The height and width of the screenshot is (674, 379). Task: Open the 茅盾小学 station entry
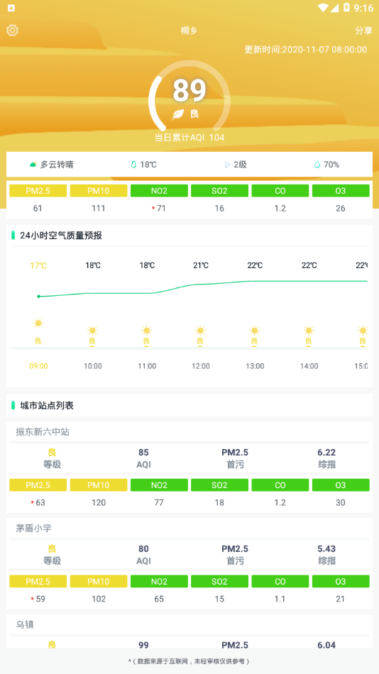click(x=34, y=529)
